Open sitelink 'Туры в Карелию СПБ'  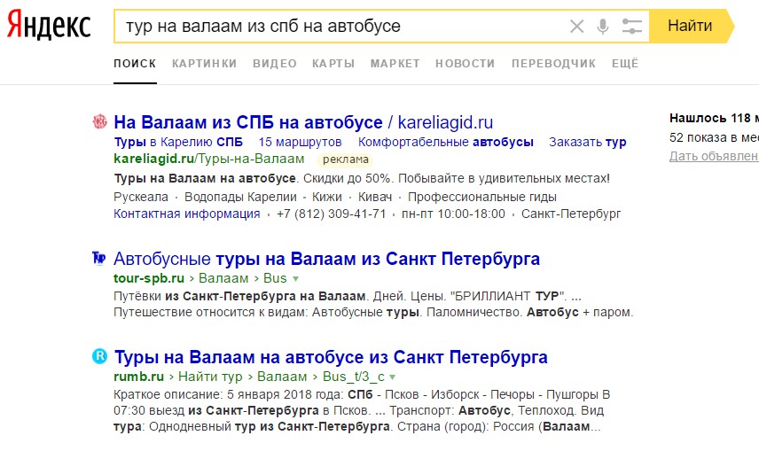coord(178,143)
